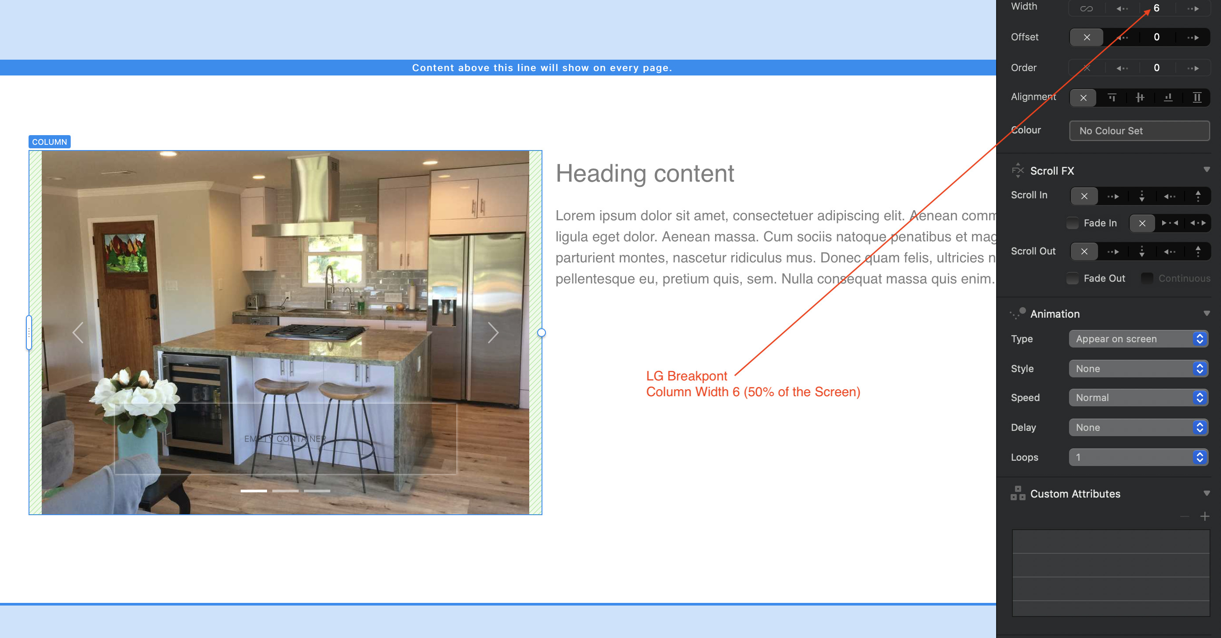Collapse the Custom Attributes section
1221x638 pixels.
[1207, 494]
